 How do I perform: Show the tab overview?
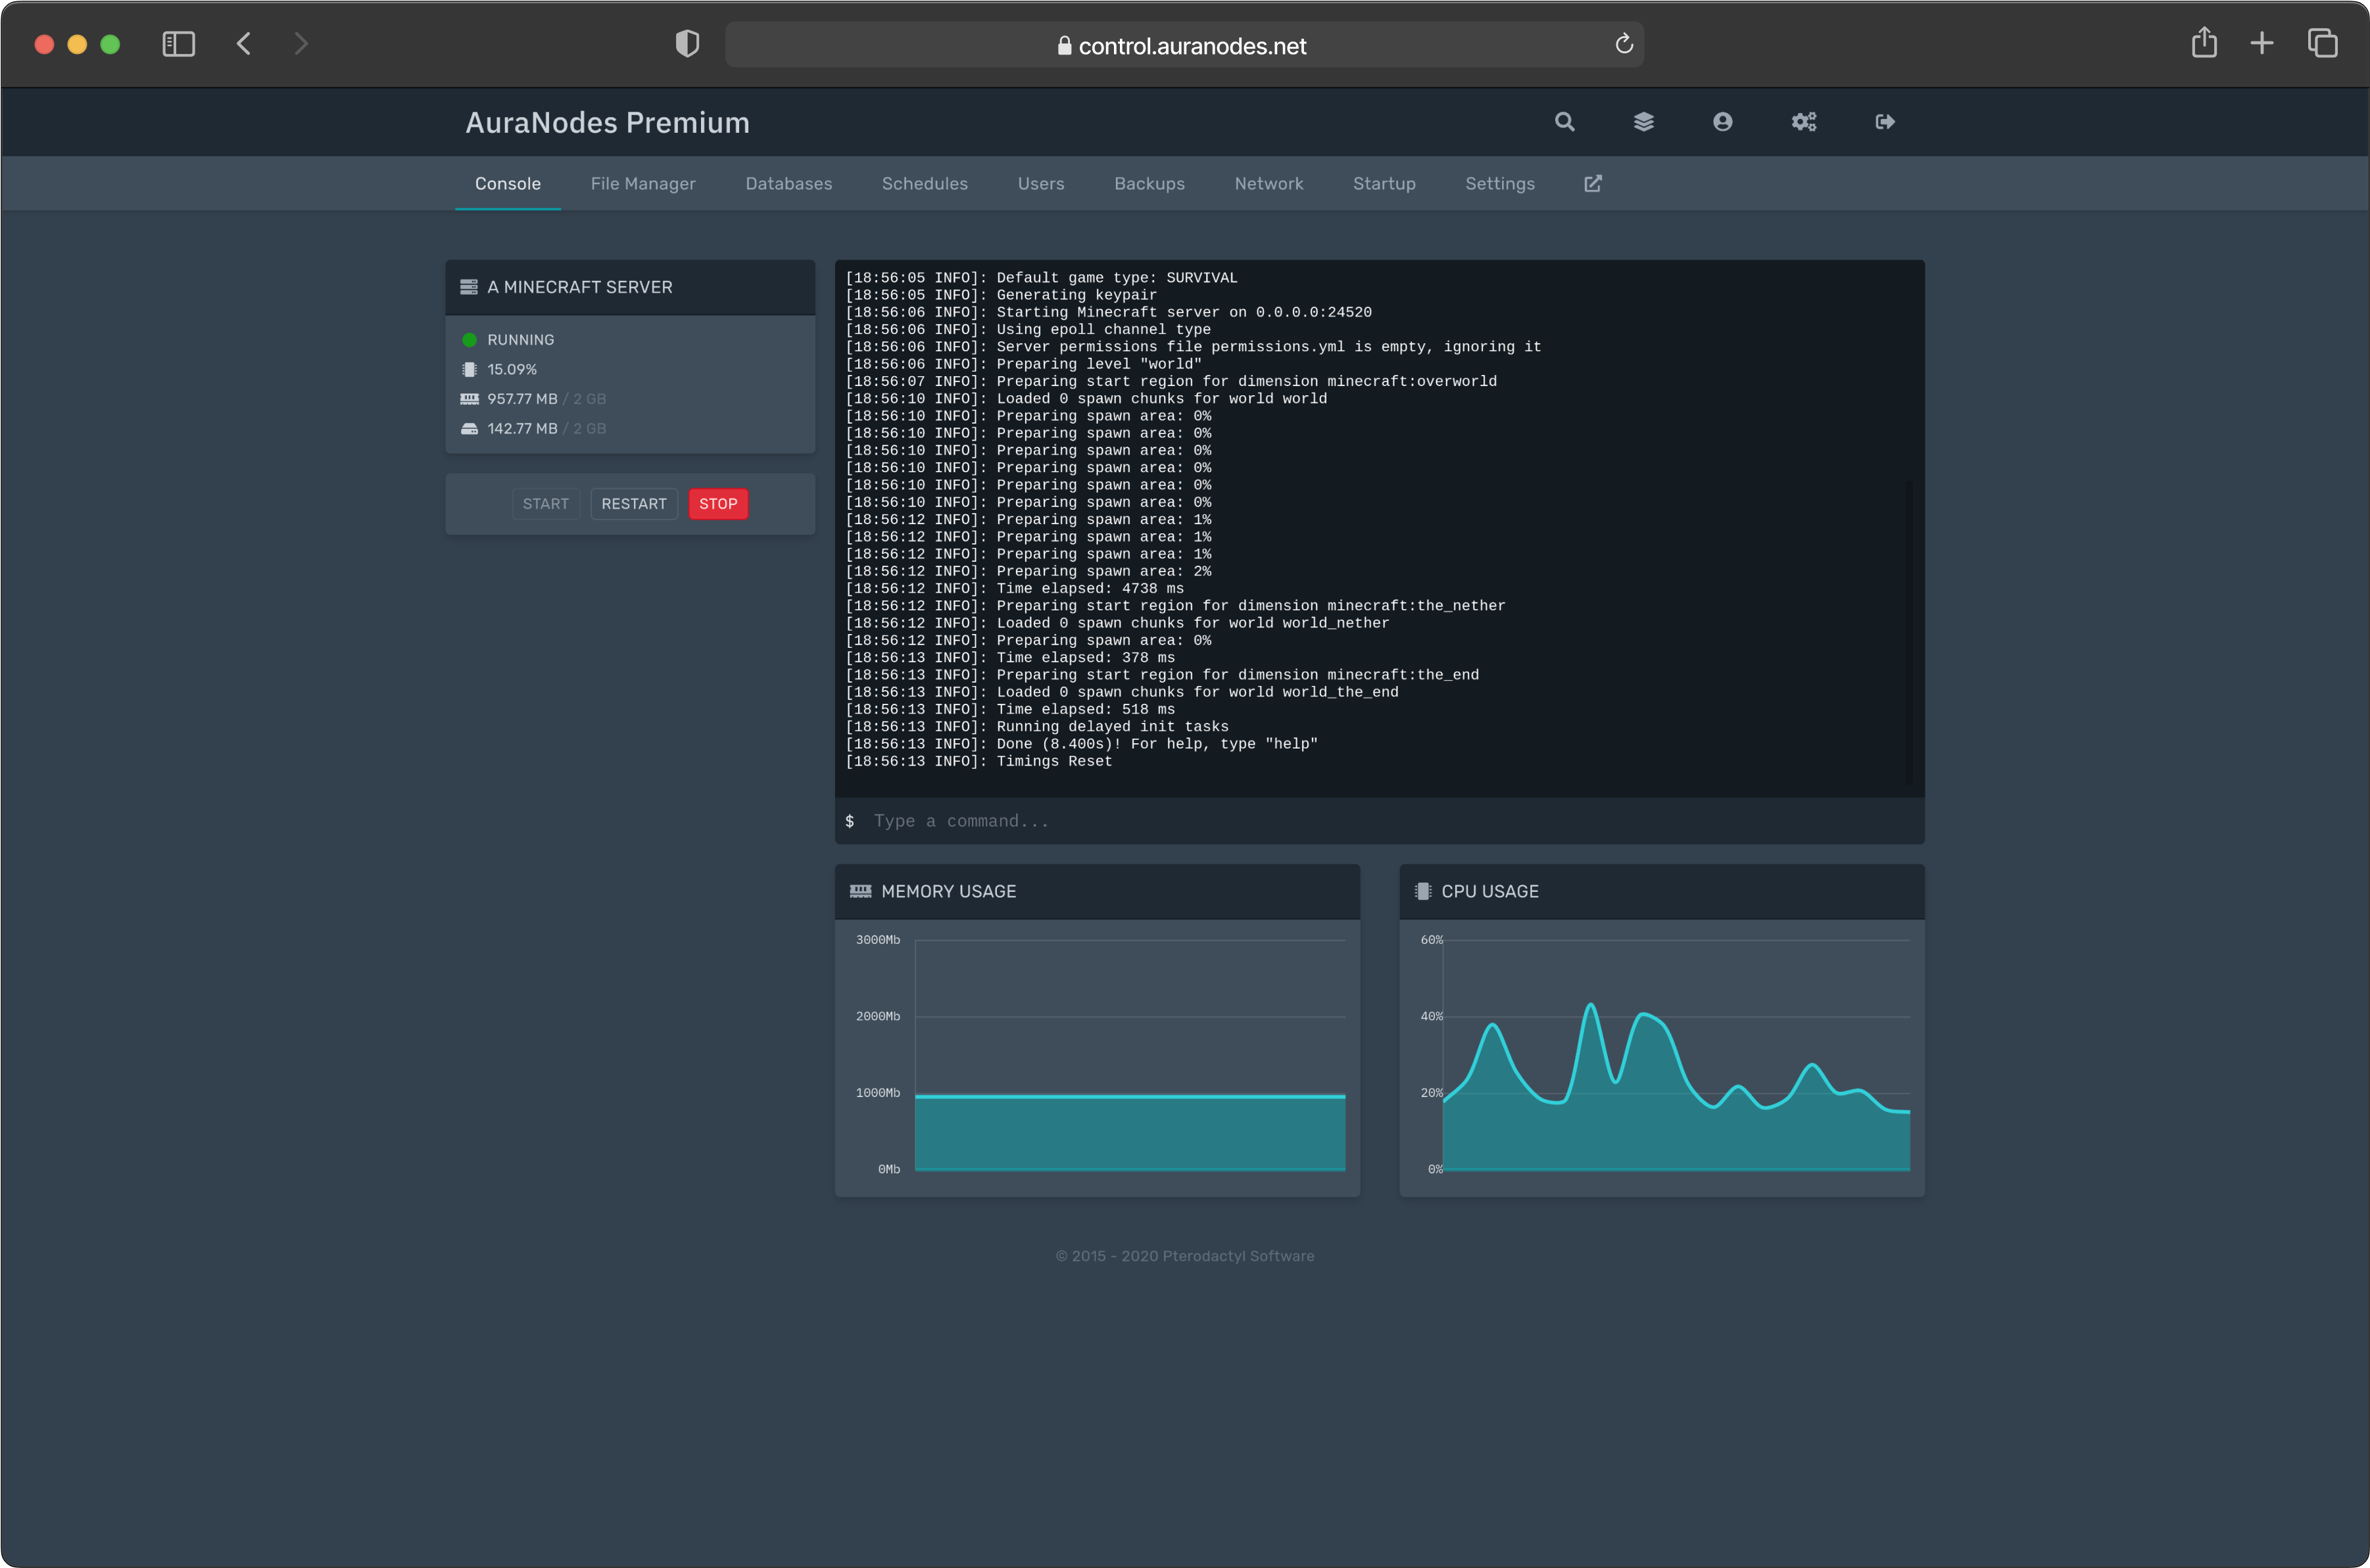[2322, 43]
